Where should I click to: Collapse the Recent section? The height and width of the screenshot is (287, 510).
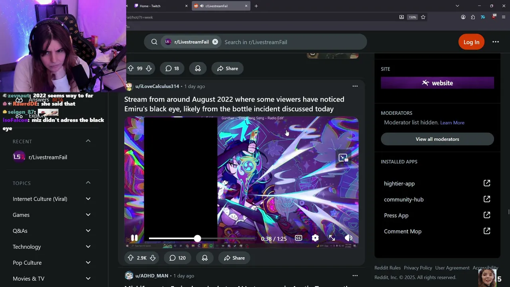[88, 141]
